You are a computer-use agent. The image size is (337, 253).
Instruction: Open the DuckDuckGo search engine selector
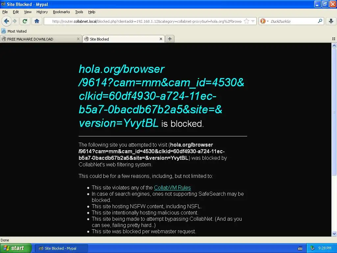(x=264, y=21)
